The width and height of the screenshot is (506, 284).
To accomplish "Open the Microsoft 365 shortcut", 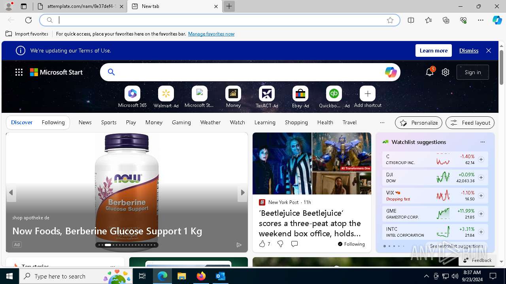I will (x=132, y=97).
